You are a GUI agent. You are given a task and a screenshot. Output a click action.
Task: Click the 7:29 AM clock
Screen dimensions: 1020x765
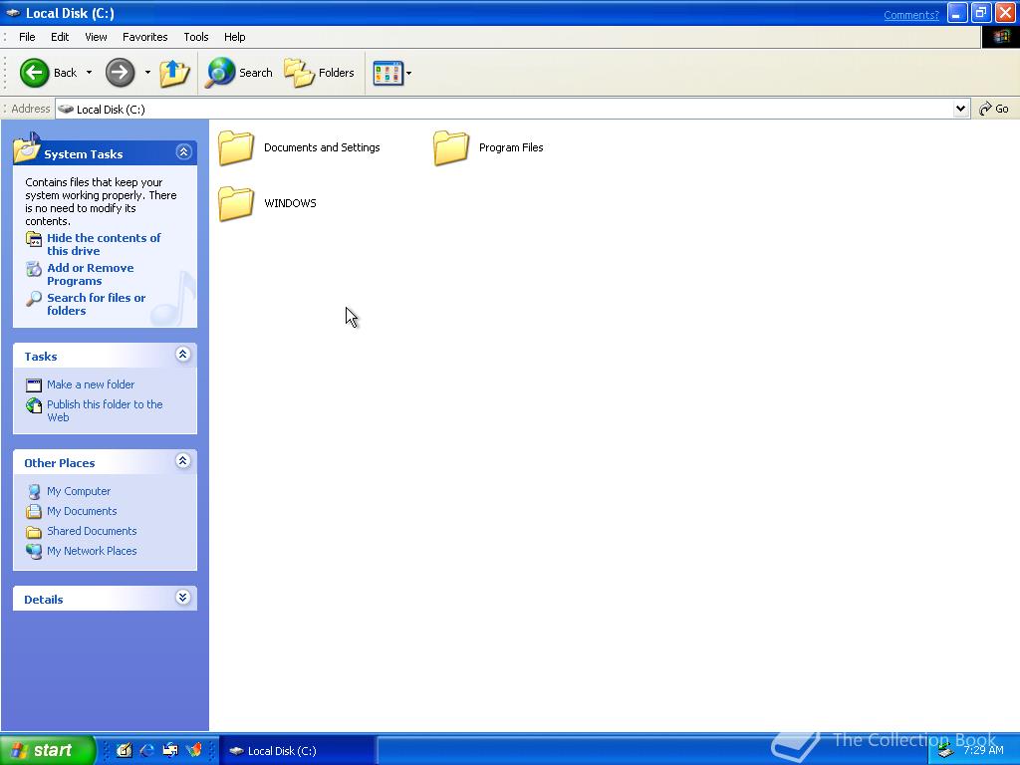pos(983,750)
